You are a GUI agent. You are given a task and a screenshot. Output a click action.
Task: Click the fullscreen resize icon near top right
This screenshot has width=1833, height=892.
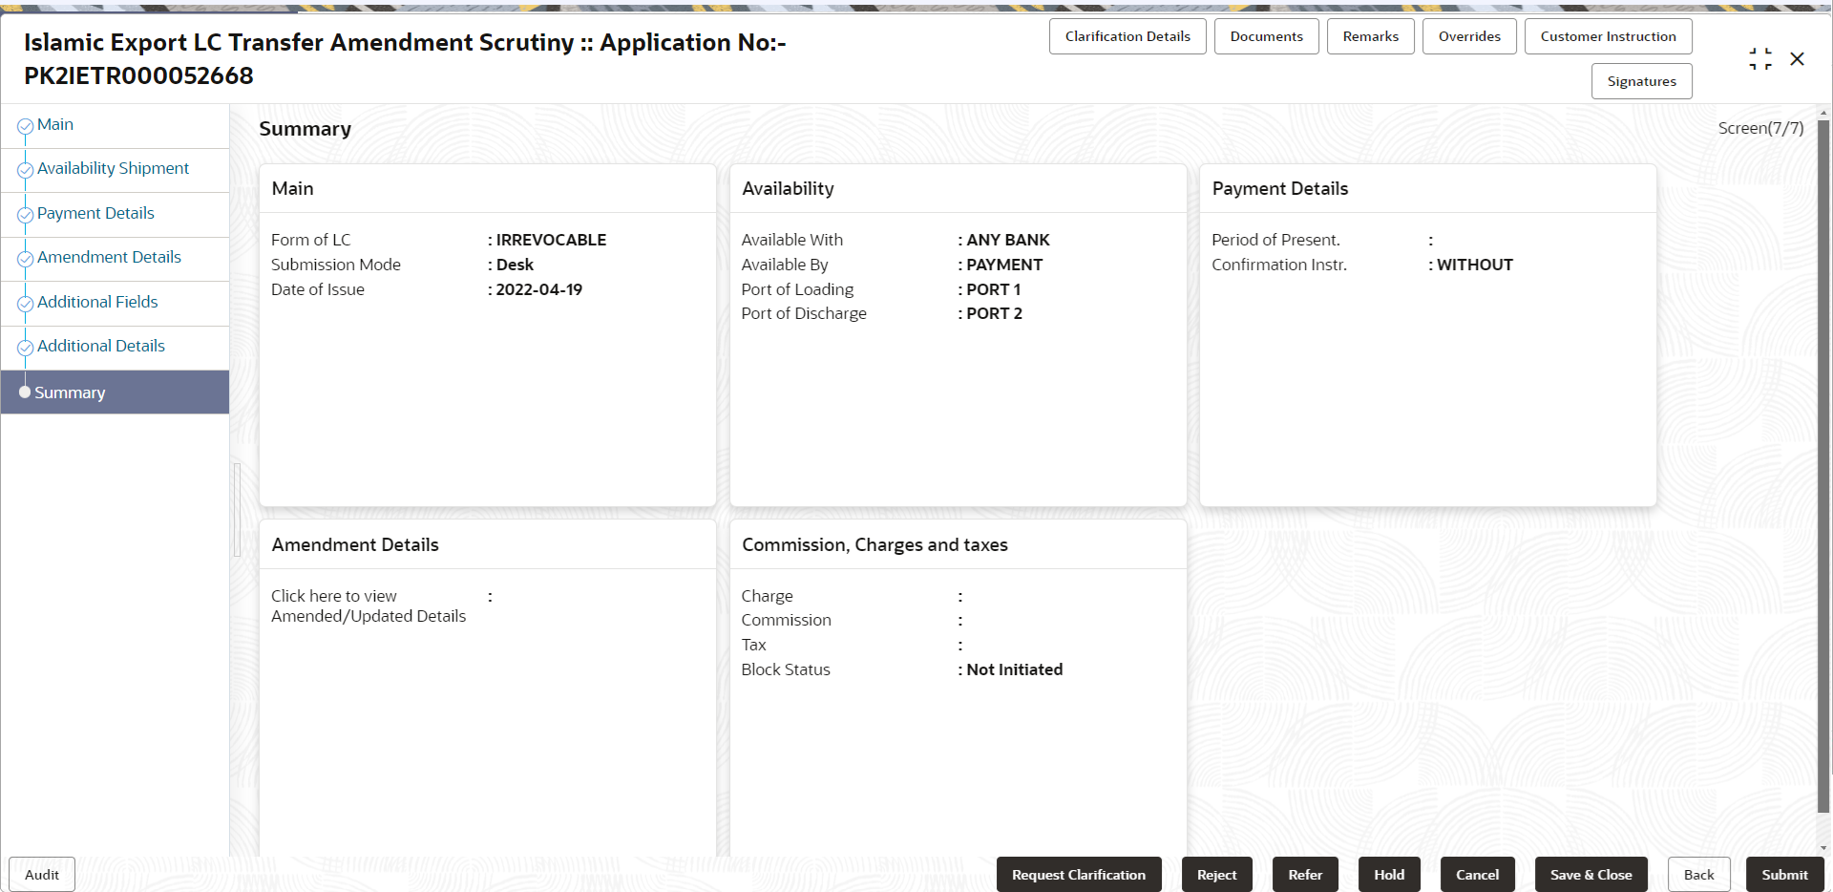(1759, 58)
